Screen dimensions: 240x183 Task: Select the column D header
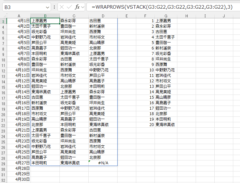click(x=103, y=16)
